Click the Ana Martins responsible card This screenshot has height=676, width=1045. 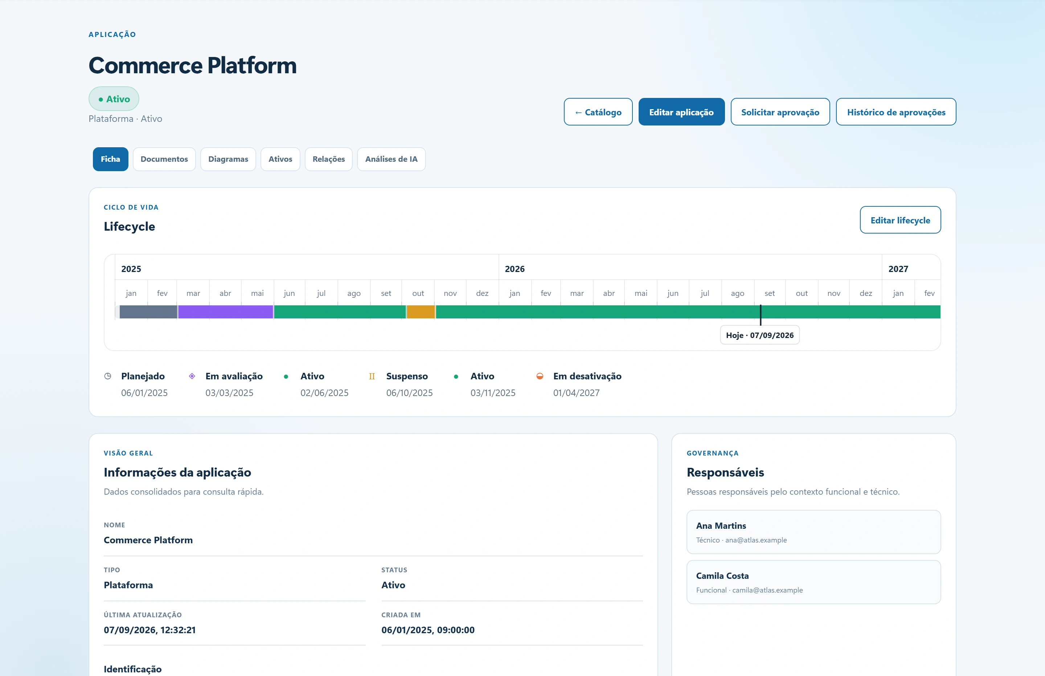pos(814,532)
